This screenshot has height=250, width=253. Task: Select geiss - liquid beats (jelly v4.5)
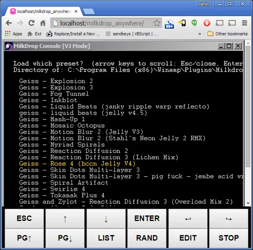pos(83,113)
